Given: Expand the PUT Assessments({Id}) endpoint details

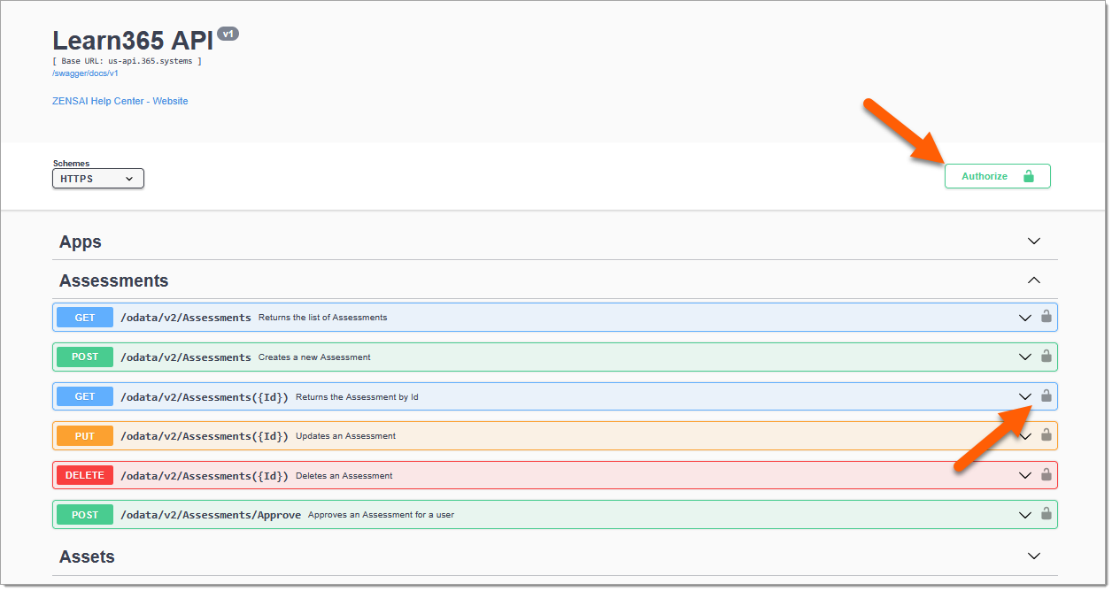Looking at the screenshot, I should point(1024,435).
